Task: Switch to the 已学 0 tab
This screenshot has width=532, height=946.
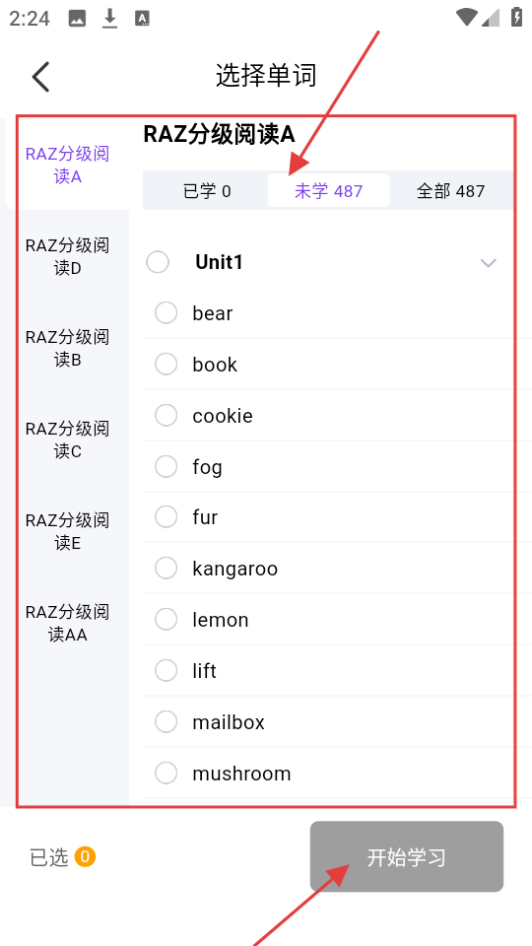Action: pos(206,191)
